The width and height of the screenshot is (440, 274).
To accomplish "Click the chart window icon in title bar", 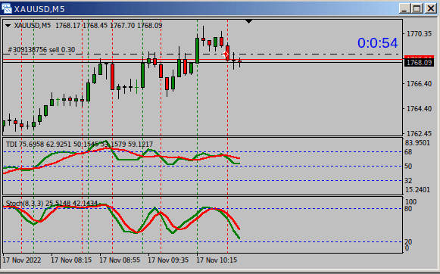I will (x=7, y=8).
